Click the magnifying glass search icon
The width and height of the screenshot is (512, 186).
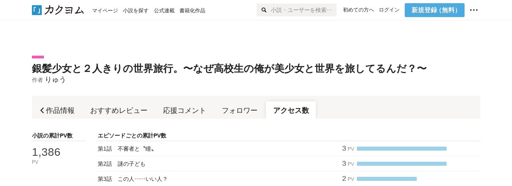click(264, 10)
